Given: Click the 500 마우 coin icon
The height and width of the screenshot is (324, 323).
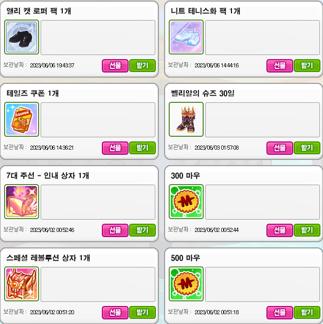Looking at the screenshot, I should [186, 284].
